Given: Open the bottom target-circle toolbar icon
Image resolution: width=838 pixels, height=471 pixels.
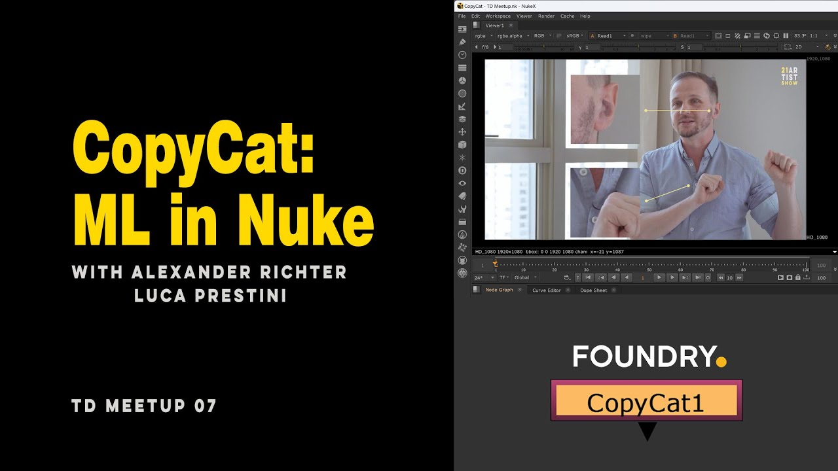Looking at the screenshot, I should [462, 273].
